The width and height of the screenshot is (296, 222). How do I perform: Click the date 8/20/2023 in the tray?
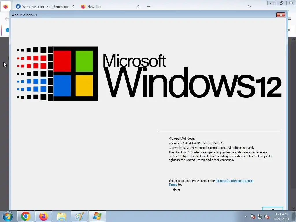pos(281,219)
